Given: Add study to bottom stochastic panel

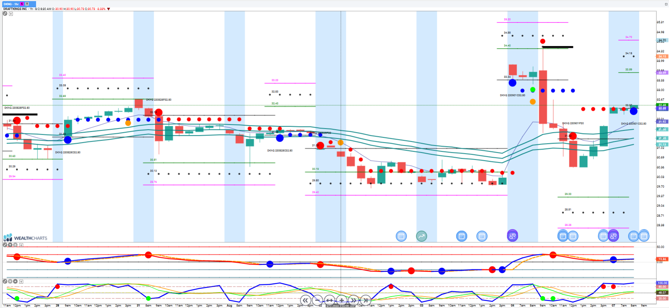Looking at the screenshot, I should point(21,282).
